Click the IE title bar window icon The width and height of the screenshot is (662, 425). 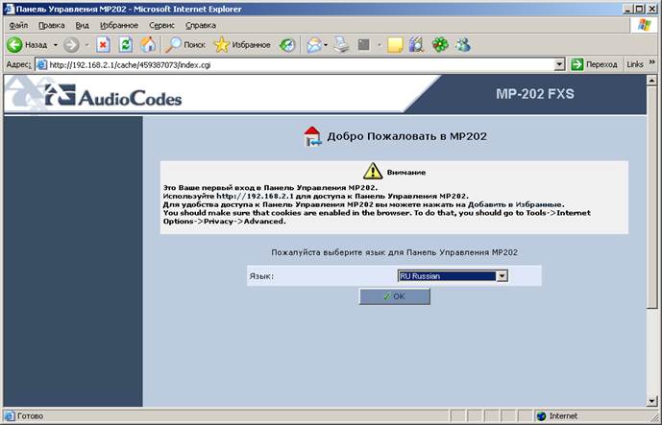[x=9, y=9]
